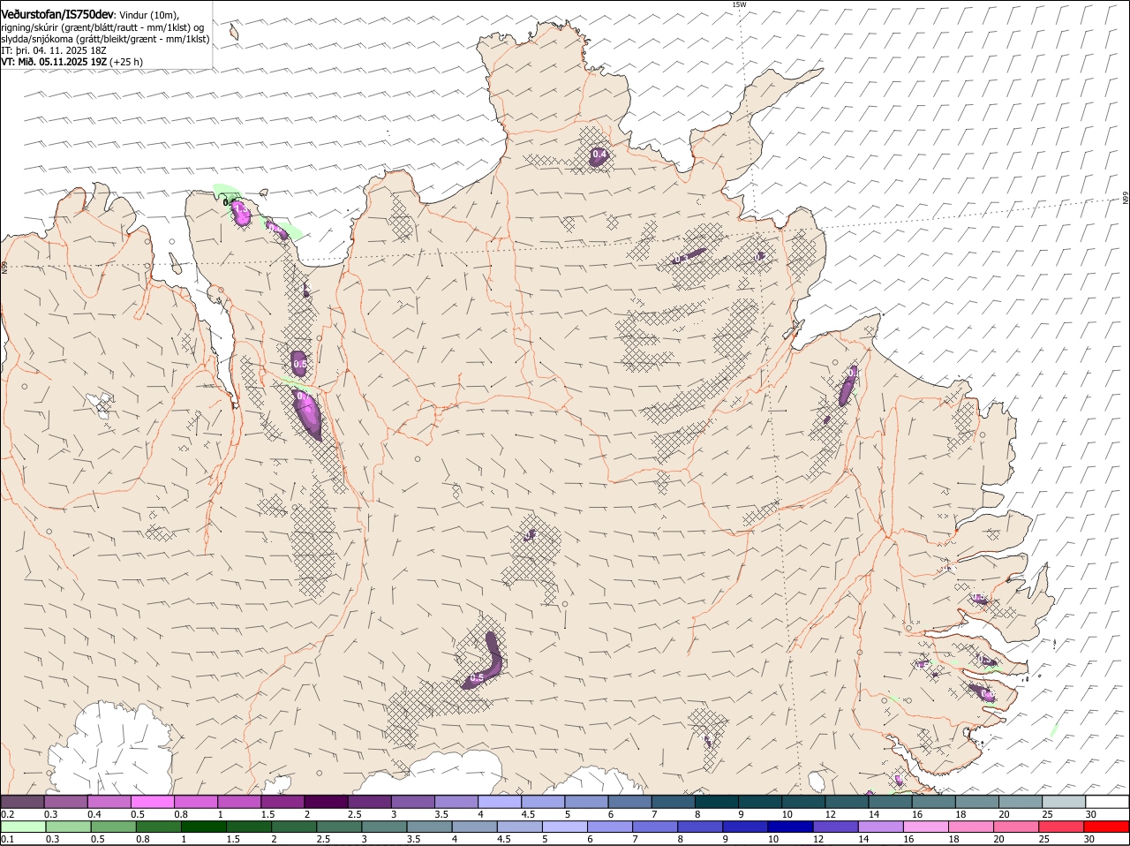Select the darkest green swatch labeled 1
Image resolution: width=1130 pixels, height=846 pixels.
pyautogui.click(x=204, y=827)
